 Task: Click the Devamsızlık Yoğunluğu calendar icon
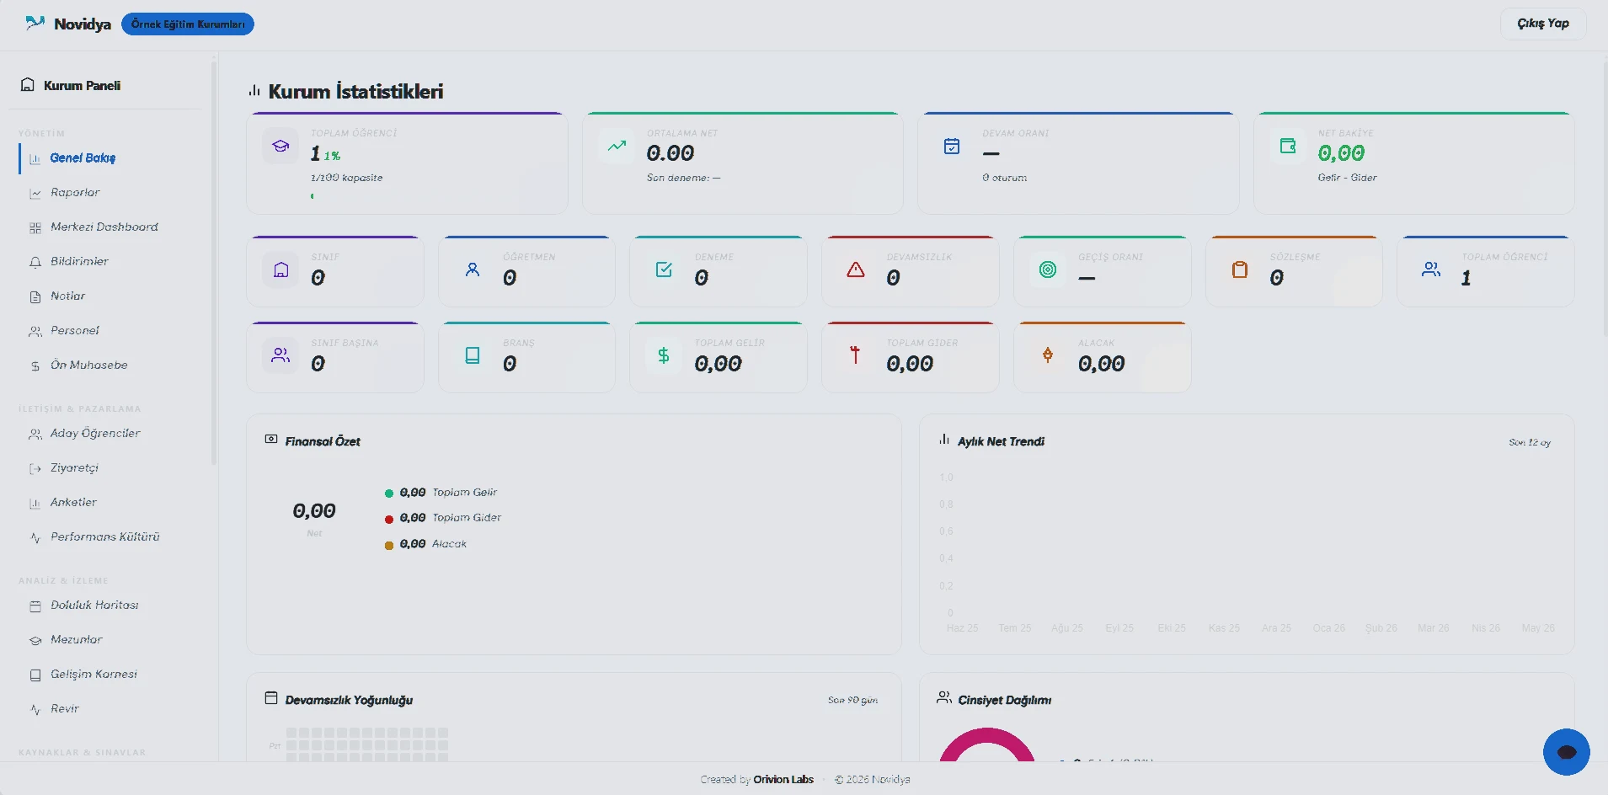click(x=271, y=698)
